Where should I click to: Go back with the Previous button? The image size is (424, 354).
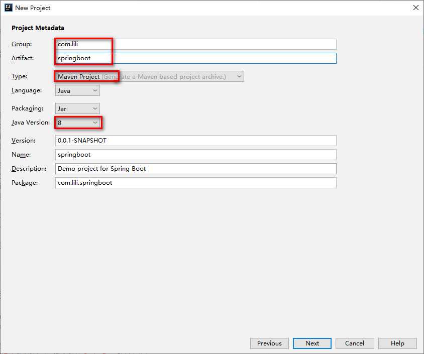click(269, 343)
